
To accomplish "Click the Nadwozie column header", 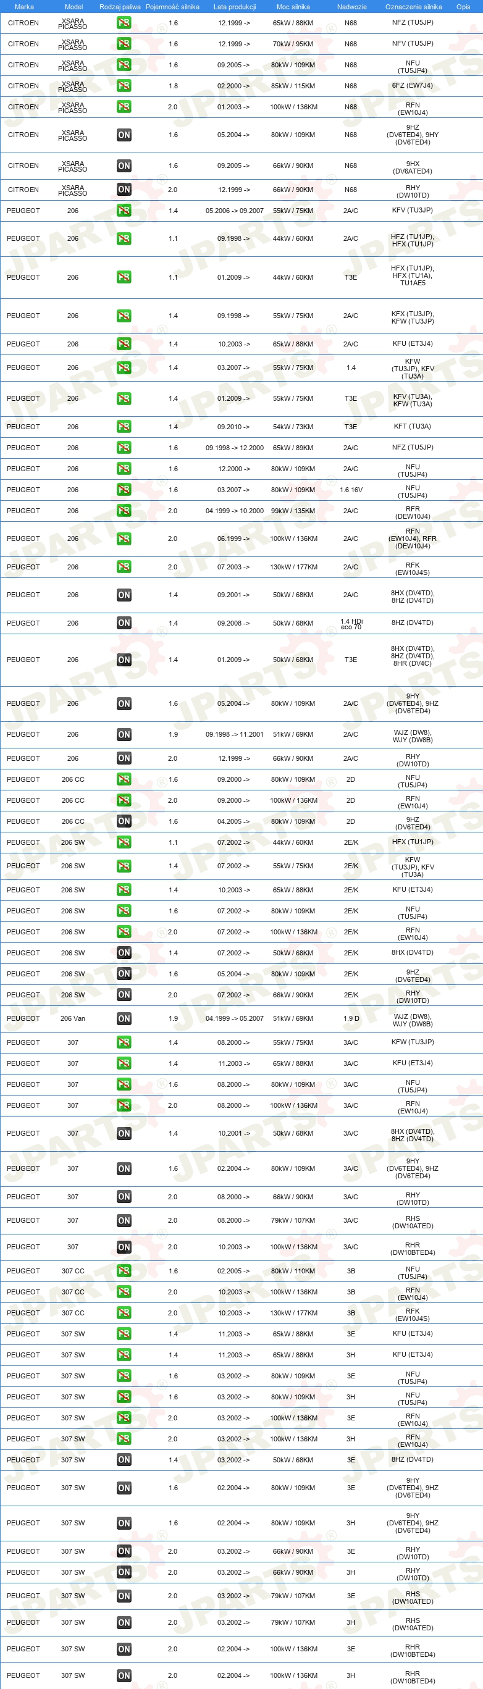I will (352, 7).
